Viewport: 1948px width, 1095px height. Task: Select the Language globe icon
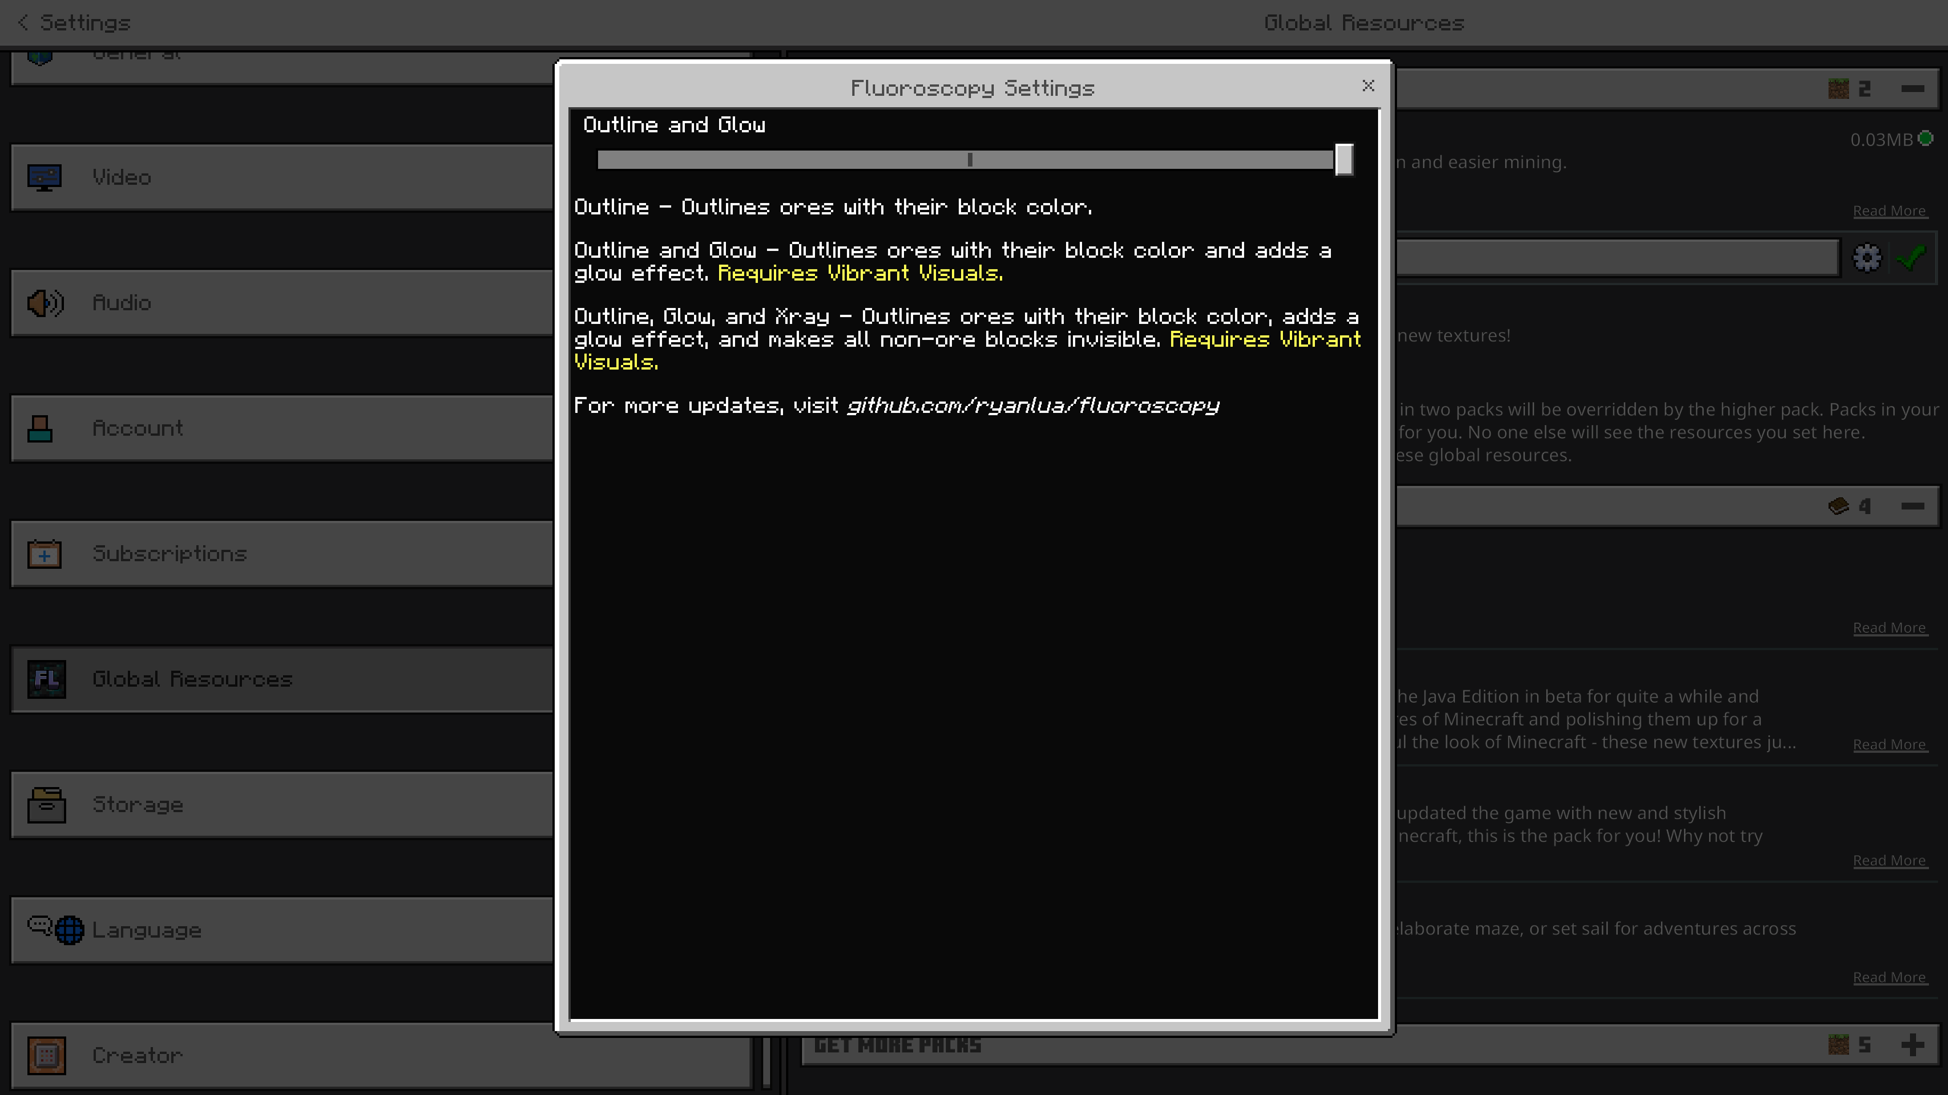point(68,929)
